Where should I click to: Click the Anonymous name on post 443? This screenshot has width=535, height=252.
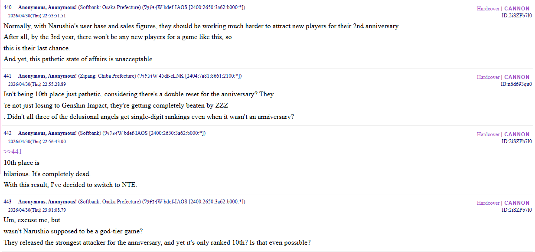(x=47, y=202)
